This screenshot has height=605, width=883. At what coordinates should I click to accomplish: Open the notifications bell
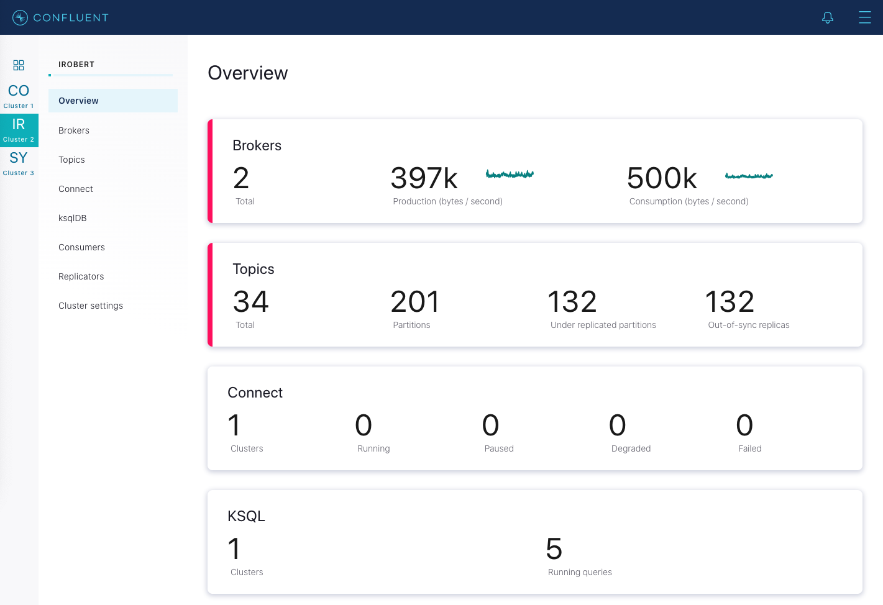[x=827, y=17]
